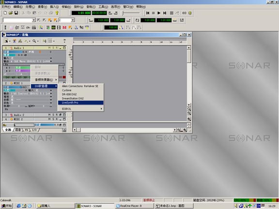Toggle loop playback icon
Image resolution: width=279 pixels, height=209 pixels.
[137, 20]
